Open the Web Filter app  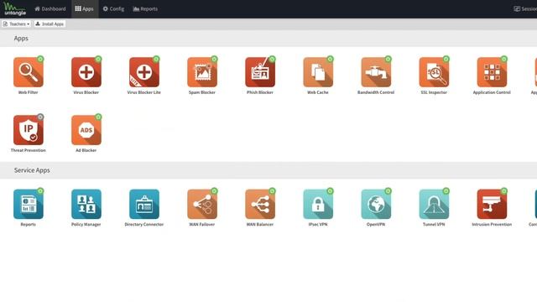[28, 72]
